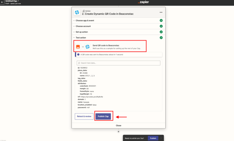234x141 pixels.
Task: Click the Zapier logo in the top bar
Action: pos(143,2)
